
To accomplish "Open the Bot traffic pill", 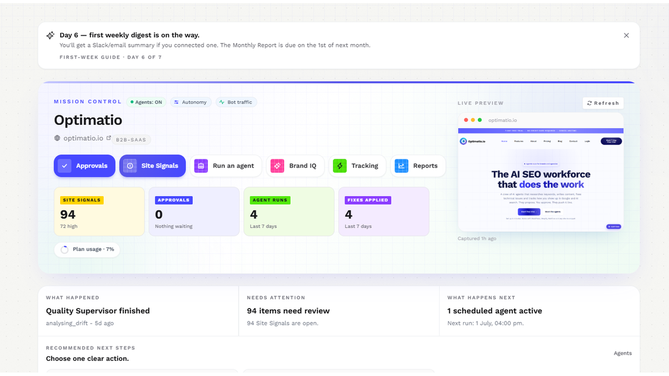I will click(x=236, y=102).
